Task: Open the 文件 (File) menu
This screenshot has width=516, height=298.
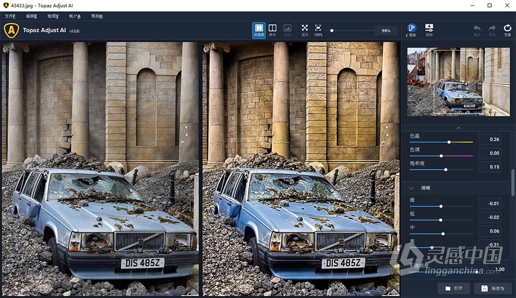Action: [x=10, y=16]
